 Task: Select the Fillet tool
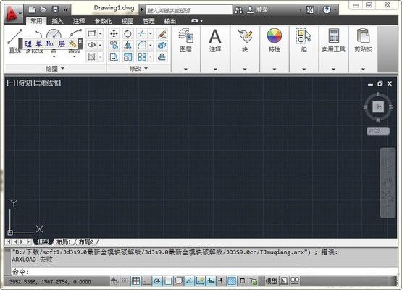click(x=142, y=46)
